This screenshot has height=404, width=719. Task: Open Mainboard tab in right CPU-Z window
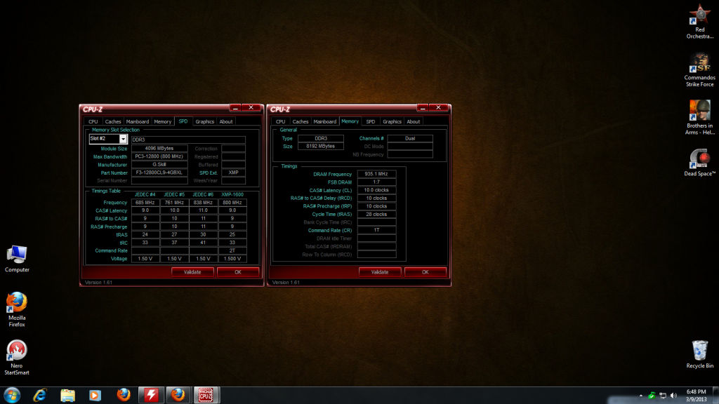325,122
